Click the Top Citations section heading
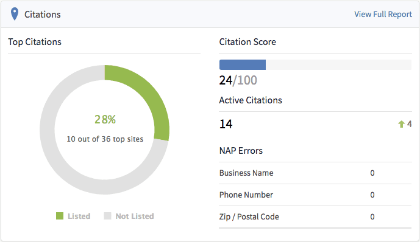 pos(35,42)
